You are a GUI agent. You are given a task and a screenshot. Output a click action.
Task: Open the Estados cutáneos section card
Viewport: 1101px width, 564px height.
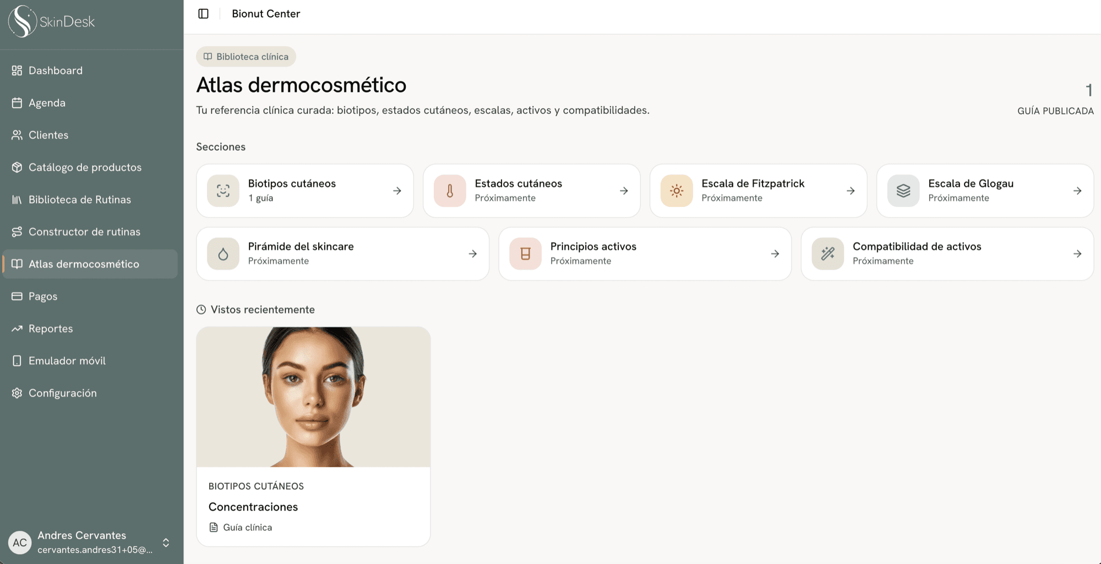click(x=532, y=191)
